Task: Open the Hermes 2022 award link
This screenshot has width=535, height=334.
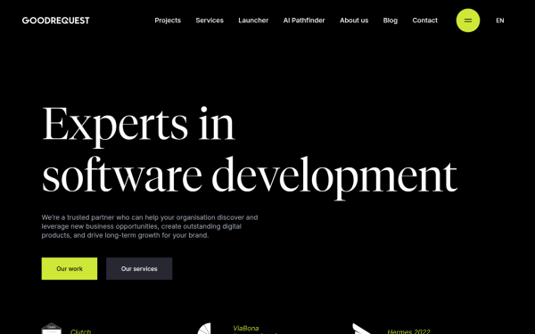Action: click(x=408, y=331)
